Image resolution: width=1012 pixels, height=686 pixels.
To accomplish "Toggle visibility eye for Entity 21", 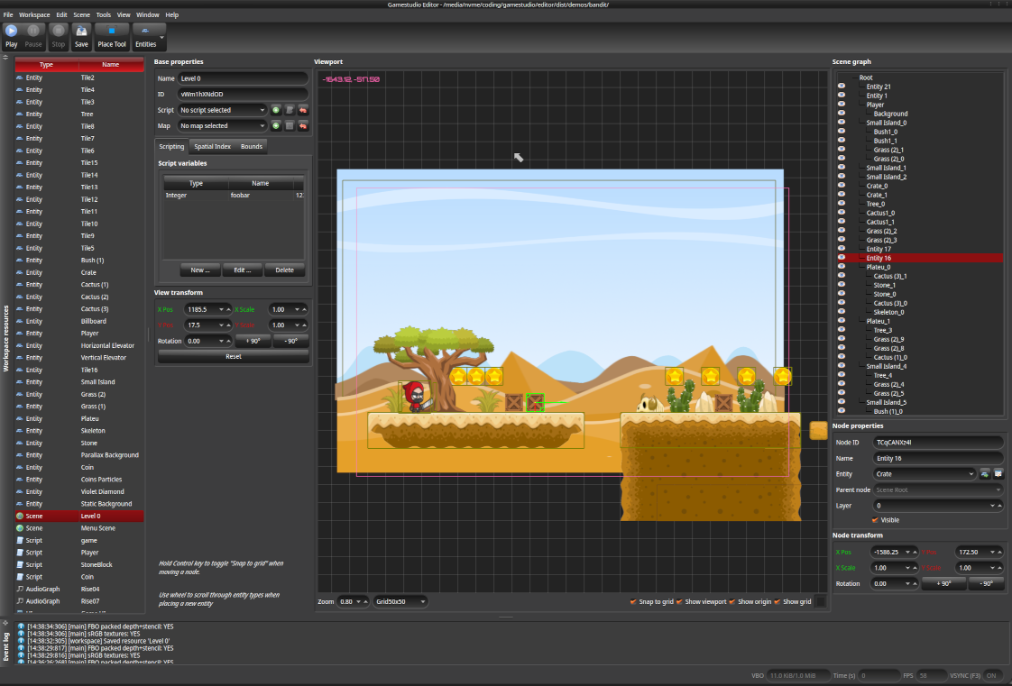I will [x=841, y=87].
